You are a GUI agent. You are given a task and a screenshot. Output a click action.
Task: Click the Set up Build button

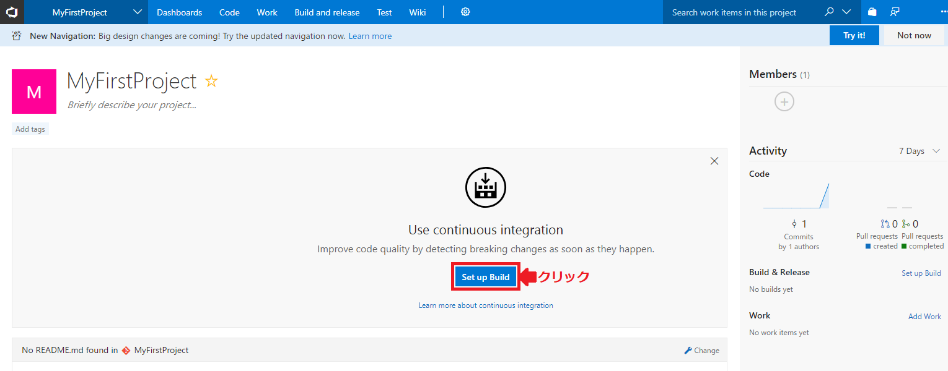point(486,277)
